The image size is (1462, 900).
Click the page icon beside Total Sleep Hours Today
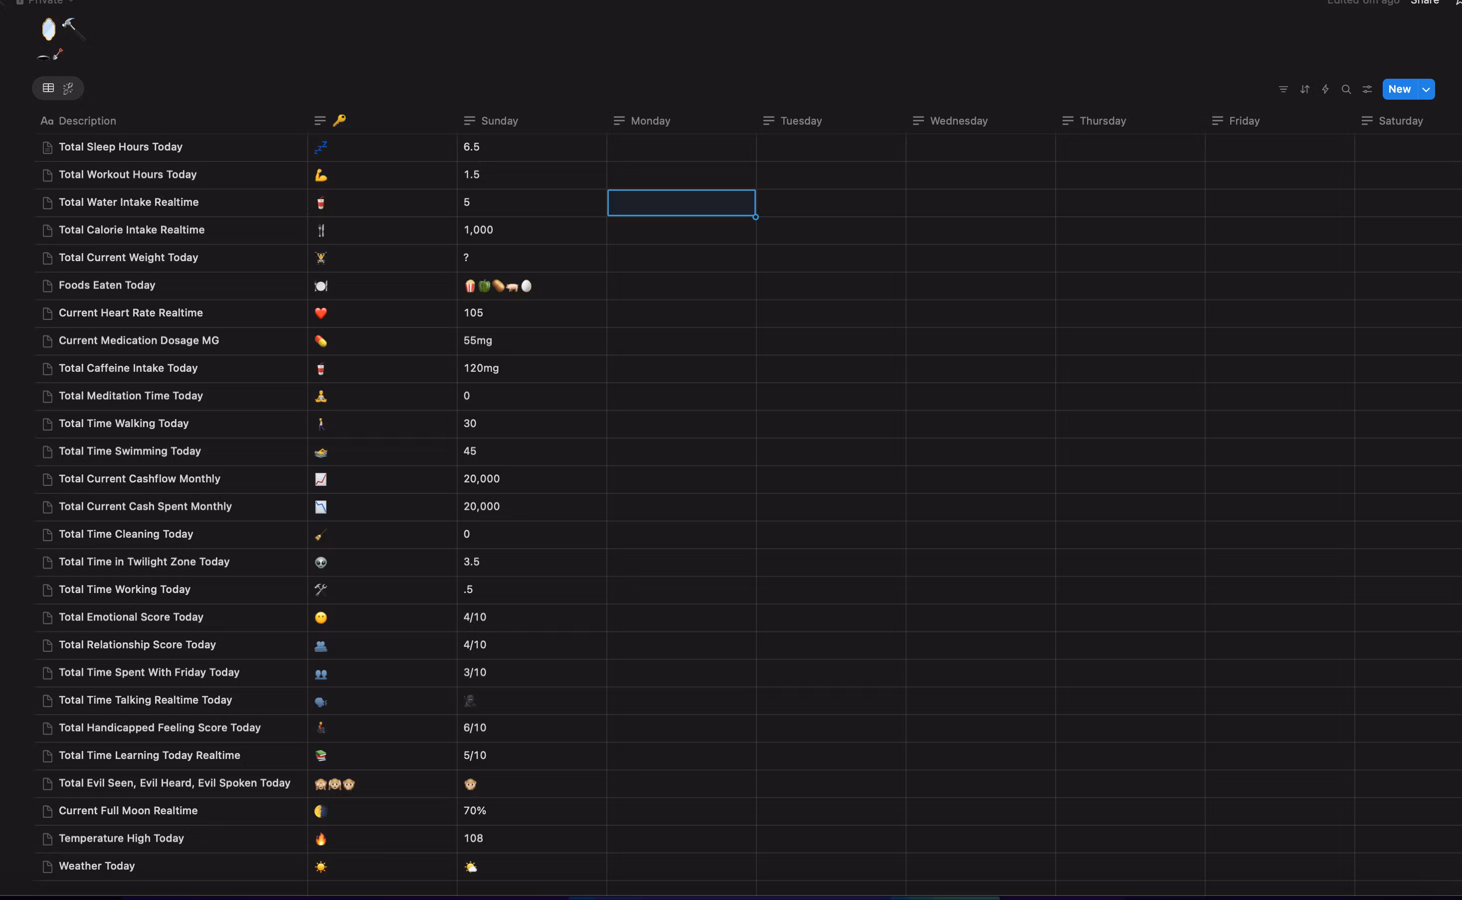48,148
